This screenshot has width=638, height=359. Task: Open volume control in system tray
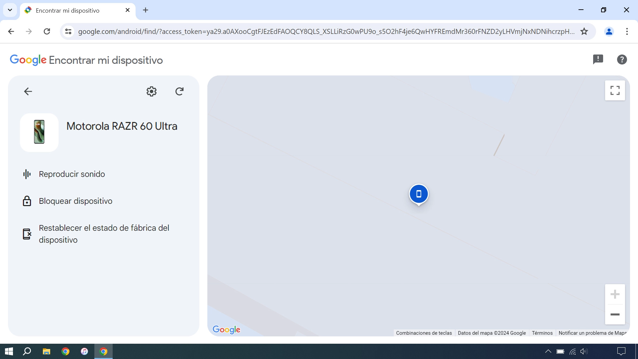[x=584, y=351]
